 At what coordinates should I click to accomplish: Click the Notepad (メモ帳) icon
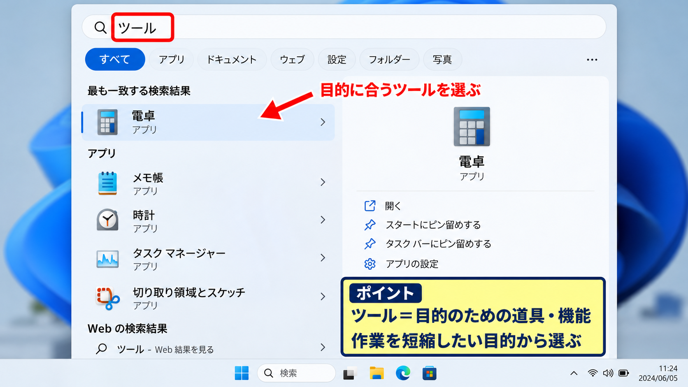click(x=107, y=183)
